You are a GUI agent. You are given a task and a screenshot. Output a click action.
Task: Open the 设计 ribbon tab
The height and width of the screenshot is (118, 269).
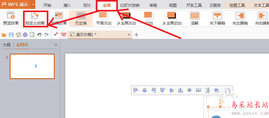[x=87, y=5]
